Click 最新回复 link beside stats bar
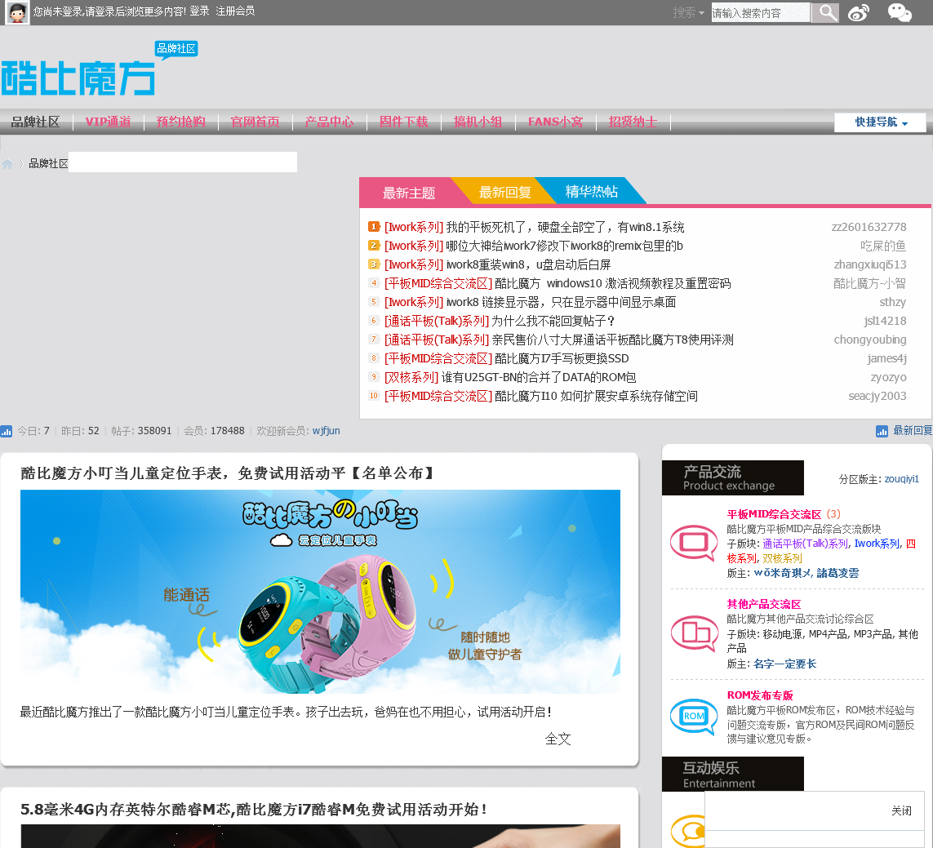 click(x=912, y=431)
